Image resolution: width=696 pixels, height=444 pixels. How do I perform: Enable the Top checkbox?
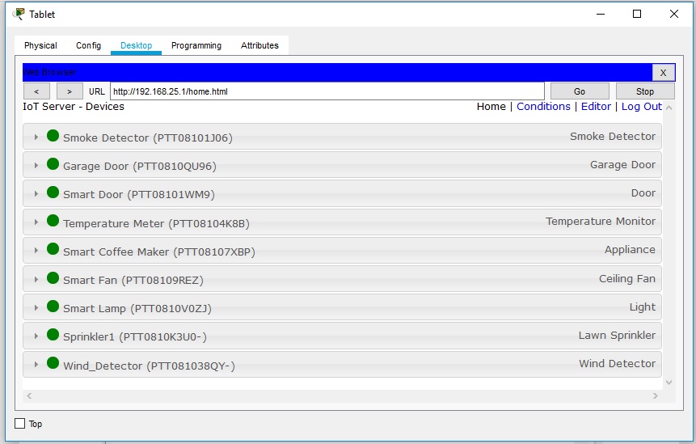(19, 424)
